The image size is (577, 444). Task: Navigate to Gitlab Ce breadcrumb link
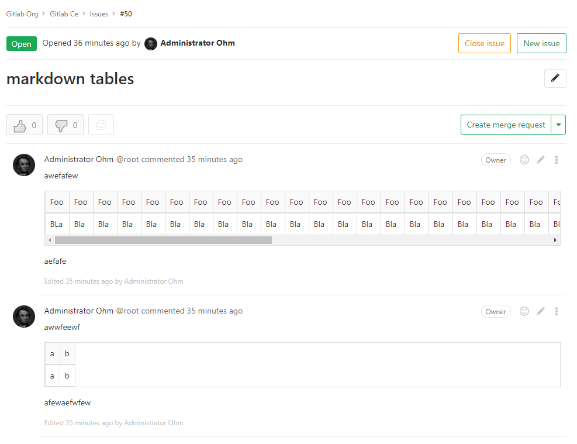tap(64, 13)
